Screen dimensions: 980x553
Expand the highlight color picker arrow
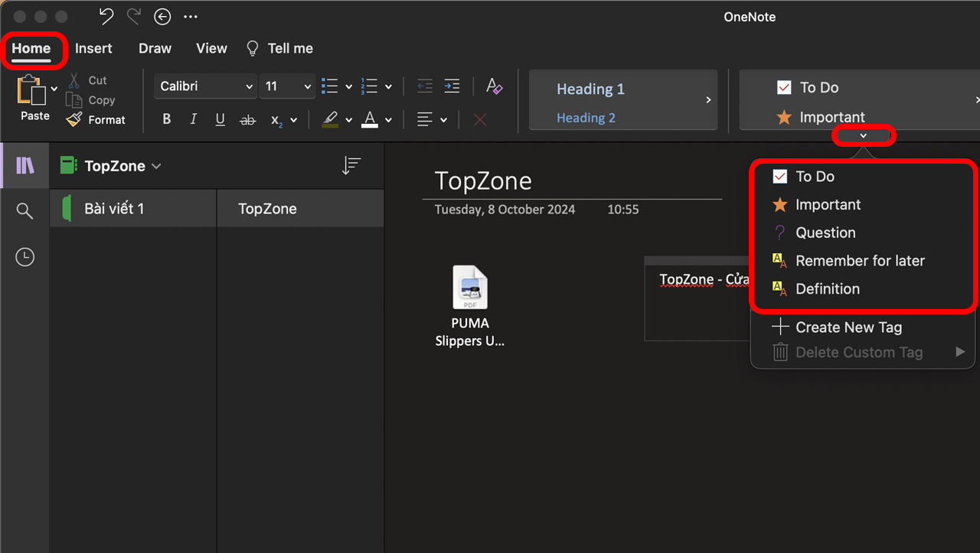[x=348, y=120]
